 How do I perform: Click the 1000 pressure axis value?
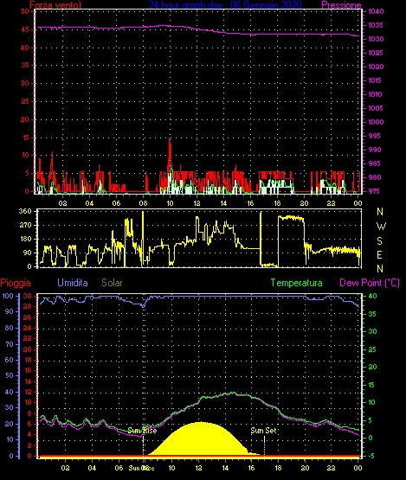(376, 122)
